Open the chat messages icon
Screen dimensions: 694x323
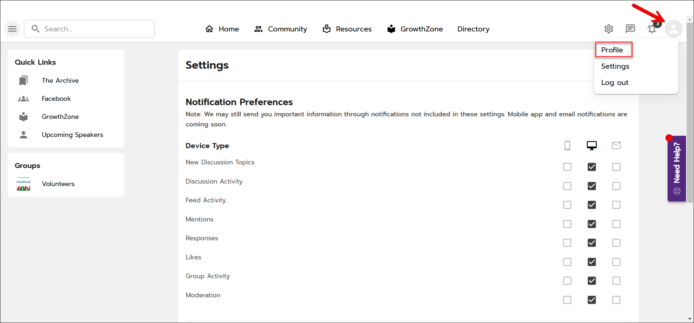tap(630, 29)
